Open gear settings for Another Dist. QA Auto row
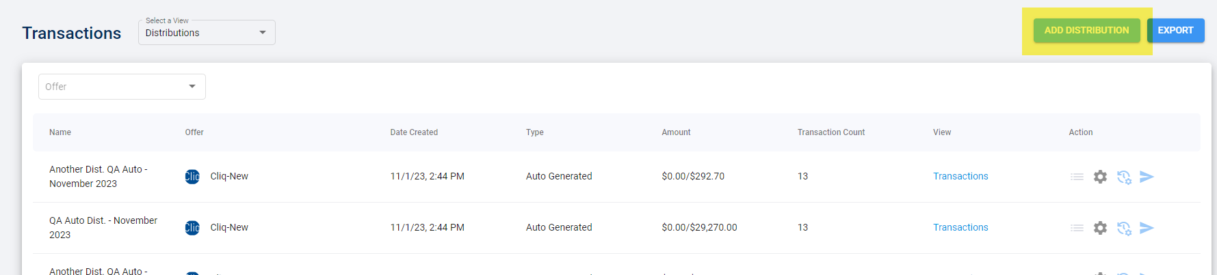 pyautogui.click(x=1100, y=177)
